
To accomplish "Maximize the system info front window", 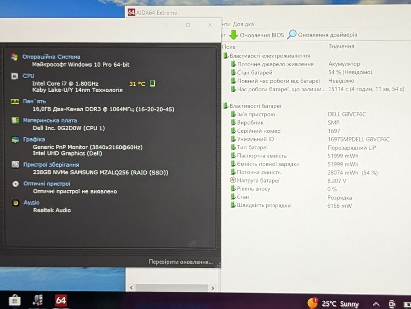I will (x=188, y=25).
